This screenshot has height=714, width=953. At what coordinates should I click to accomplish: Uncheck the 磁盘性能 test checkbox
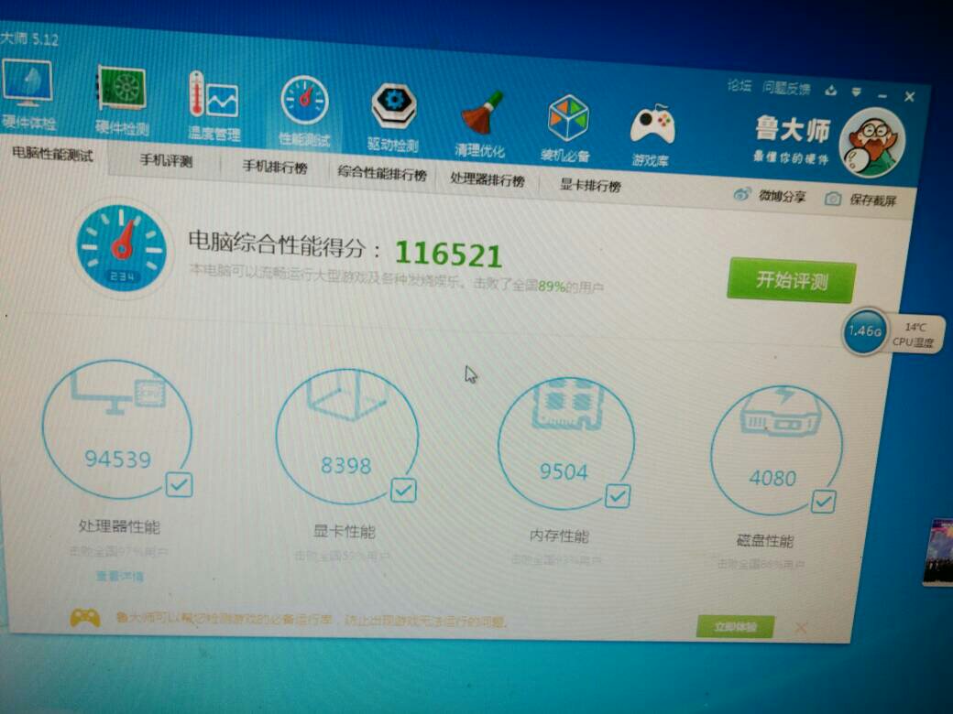(x=824, y=502)
